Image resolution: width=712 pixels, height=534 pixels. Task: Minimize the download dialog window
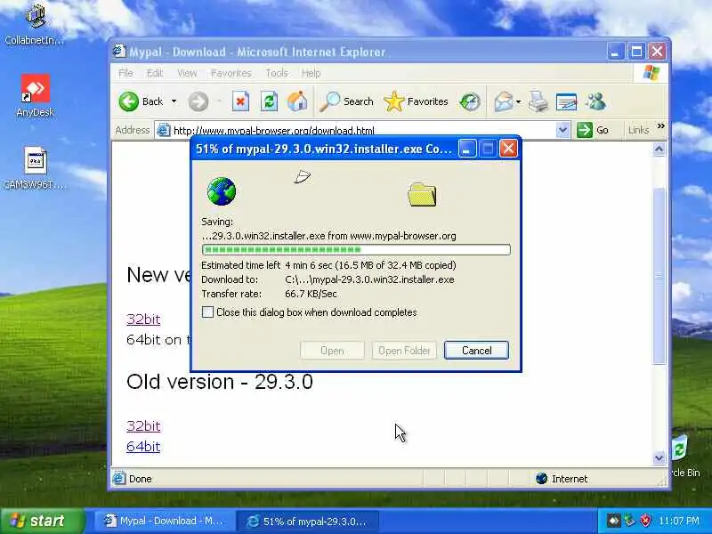pos(466,149)
